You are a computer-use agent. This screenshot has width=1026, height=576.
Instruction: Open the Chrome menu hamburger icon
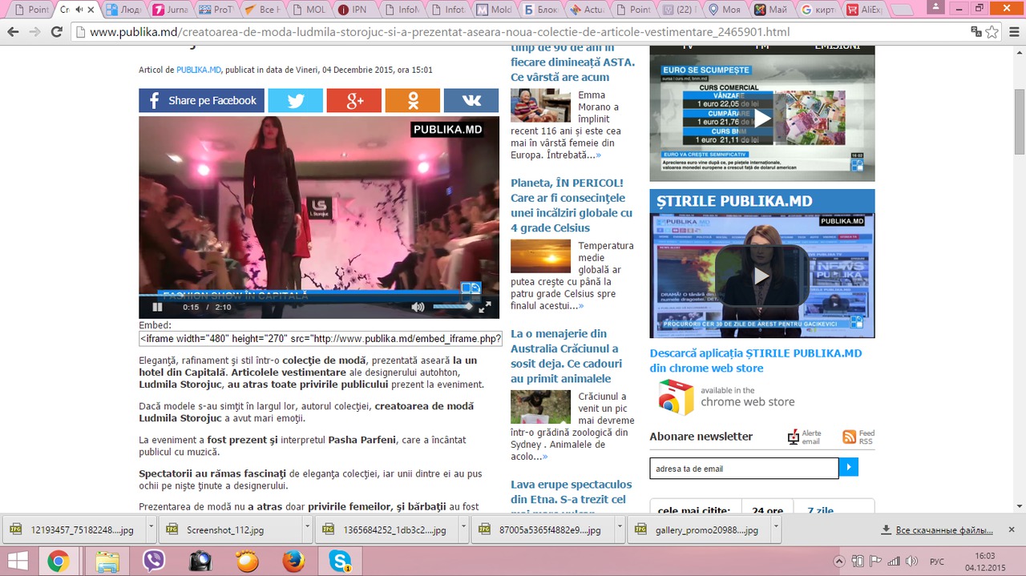coord(1014,32)
